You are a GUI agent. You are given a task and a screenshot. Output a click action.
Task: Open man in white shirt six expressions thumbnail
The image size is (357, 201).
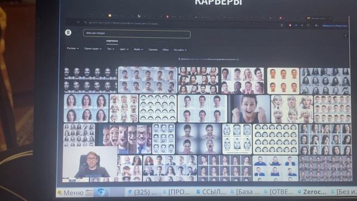[202, 109]
